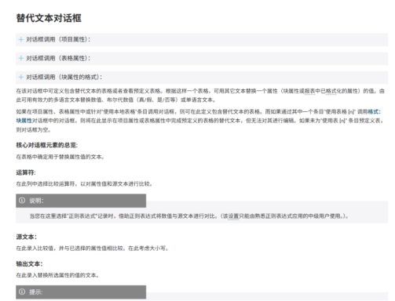
Task: Click the 替代文本对话框 page title
Action: tap(49, 18)
